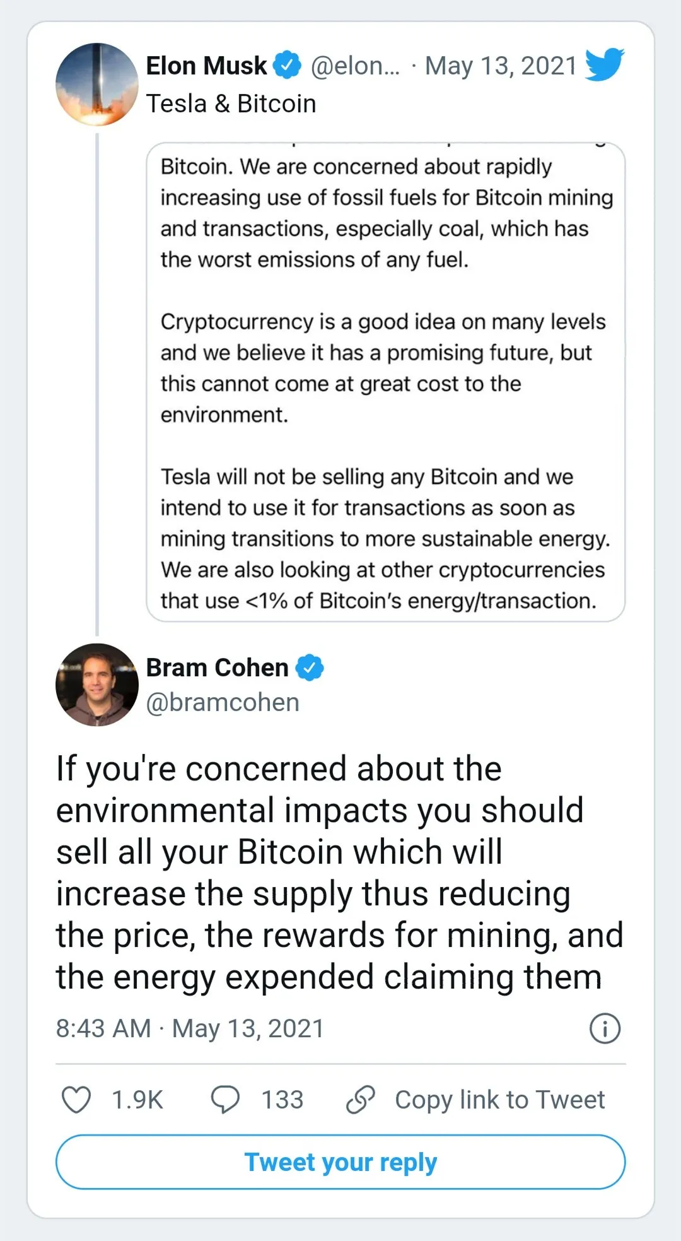Open the tweet info circle icon

click(x=605, y=1028)
